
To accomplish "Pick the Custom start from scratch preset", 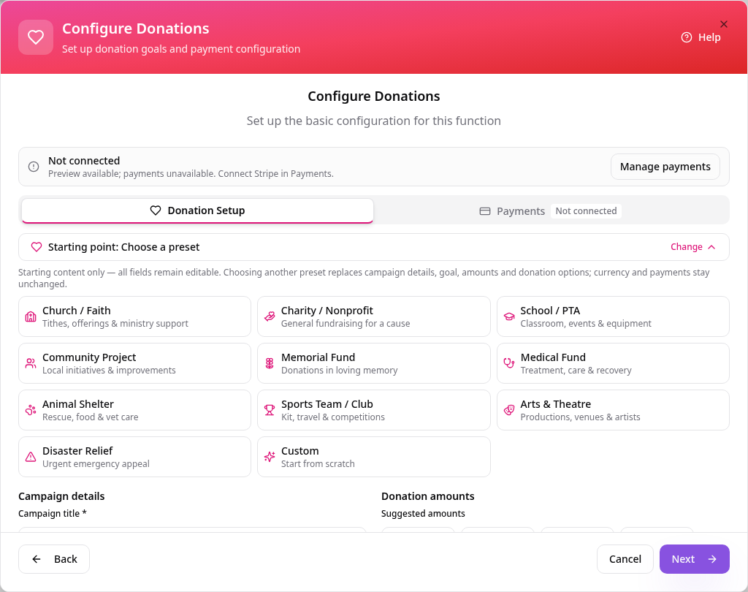I will pos(373,457).
